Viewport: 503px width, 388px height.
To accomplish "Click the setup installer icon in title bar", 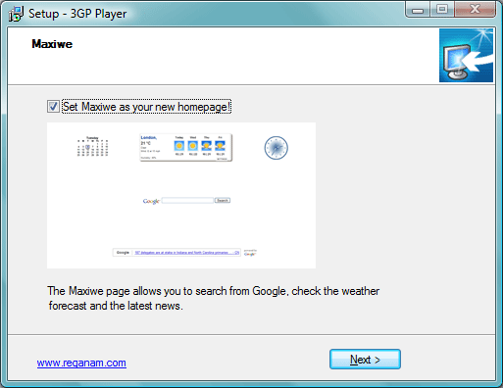I will (x=16, y=14).
